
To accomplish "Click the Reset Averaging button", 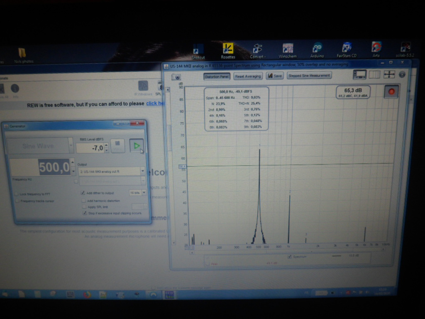I will click(248, 76).
